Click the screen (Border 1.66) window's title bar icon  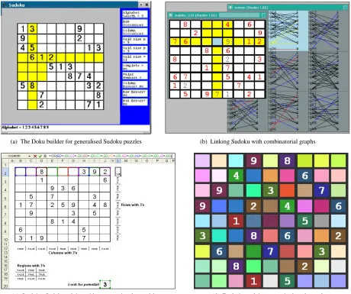tap(230, 8)
